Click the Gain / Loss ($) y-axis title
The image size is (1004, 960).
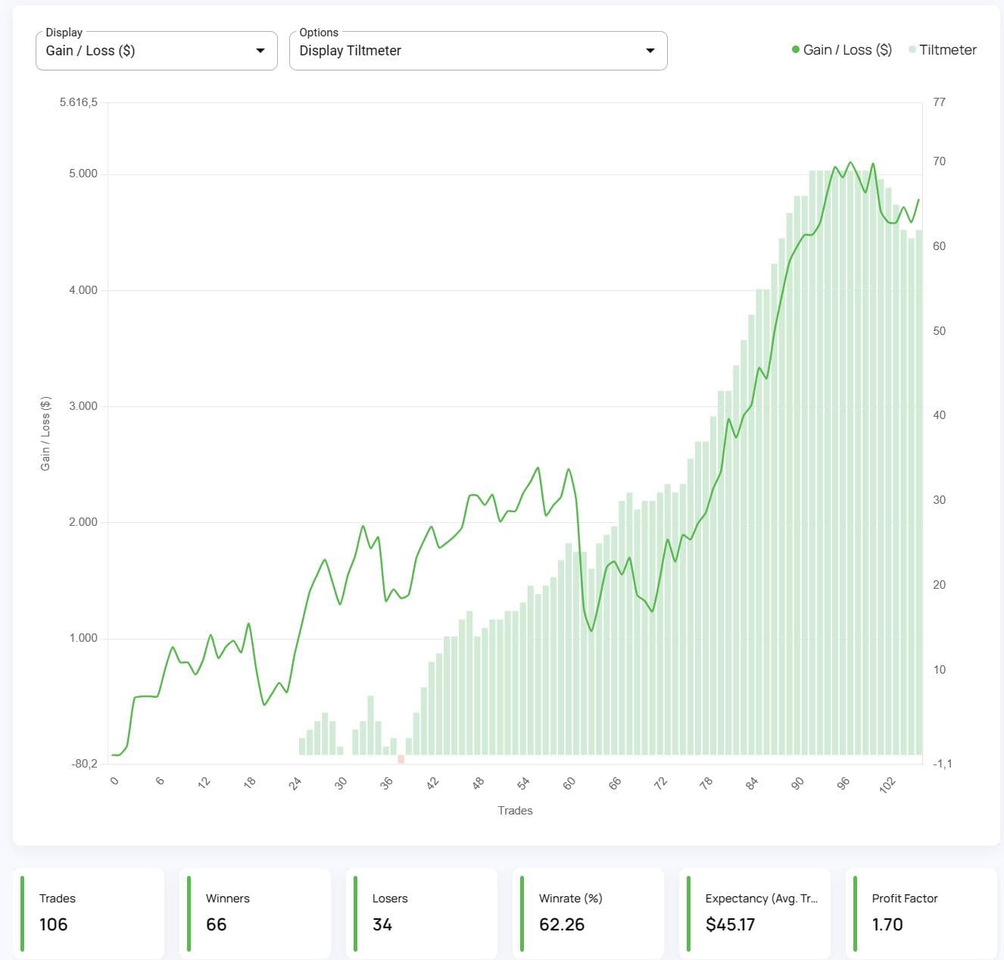coord(45,433)
